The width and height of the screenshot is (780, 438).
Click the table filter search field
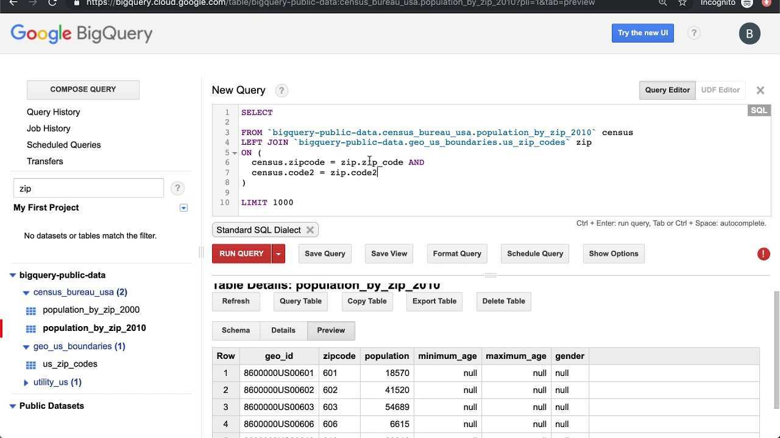(x=88, y=189)
